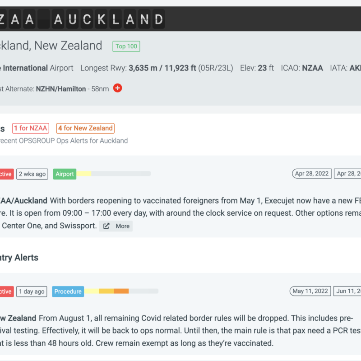
Task: Click the NZAA ICAO code in airport info
Action: pyautogui.click(x=312, y=68)
